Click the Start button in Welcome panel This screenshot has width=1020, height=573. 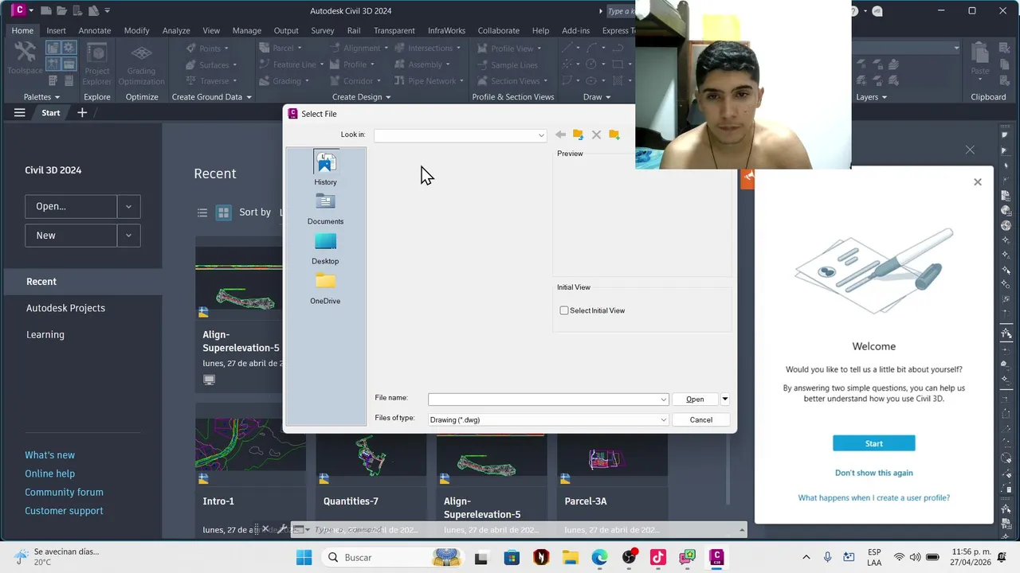(x=873, y=443)
